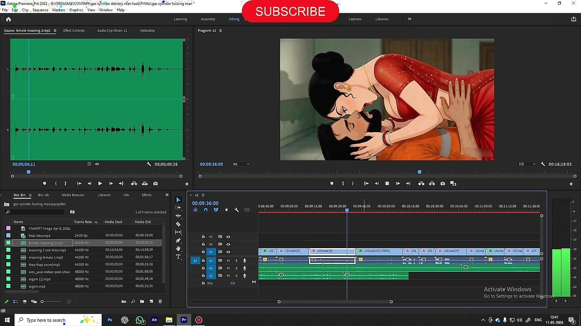Mute audio track A3

[228, 275]
